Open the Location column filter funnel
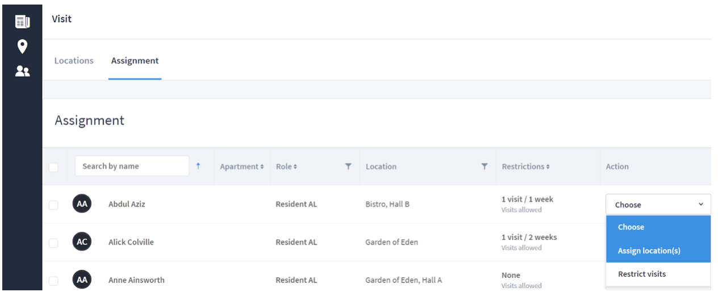 [485, 166]
